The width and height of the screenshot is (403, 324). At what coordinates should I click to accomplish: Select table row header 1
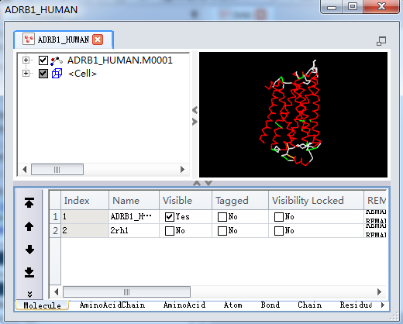(55, 217)
